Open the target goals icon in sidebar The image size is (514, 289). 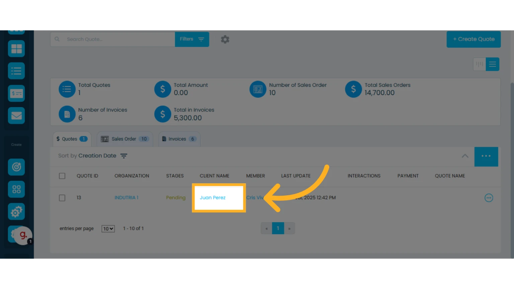coord(16,167)
